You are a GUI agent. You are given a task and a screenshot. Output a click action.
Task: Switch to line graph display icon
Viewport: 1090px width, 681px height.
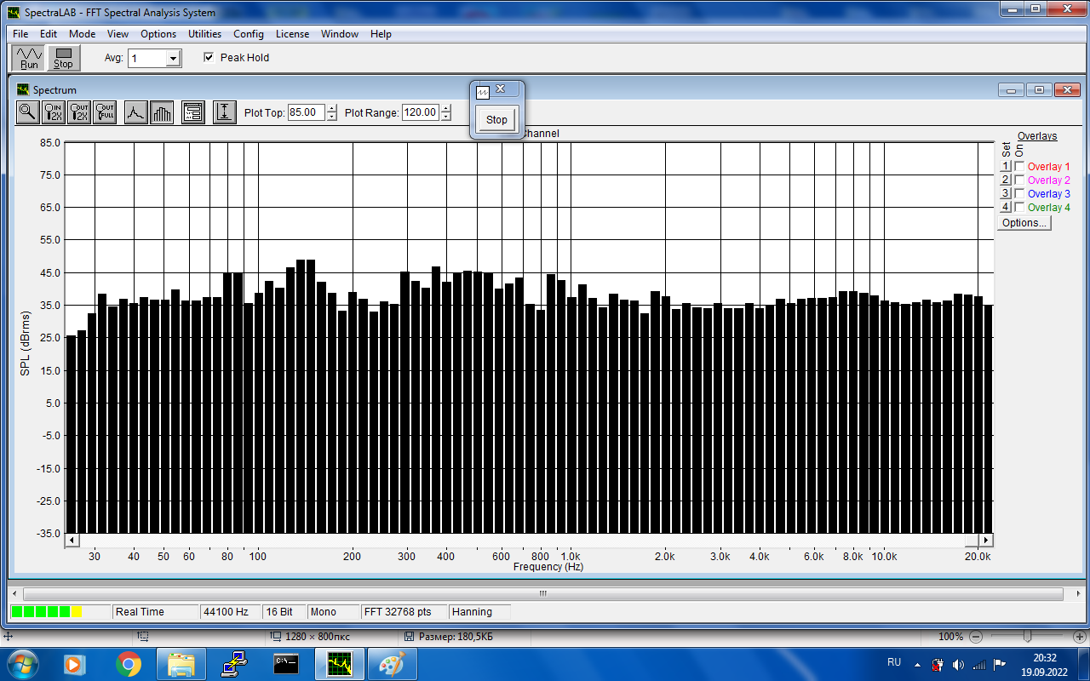[x=135, y=112]
